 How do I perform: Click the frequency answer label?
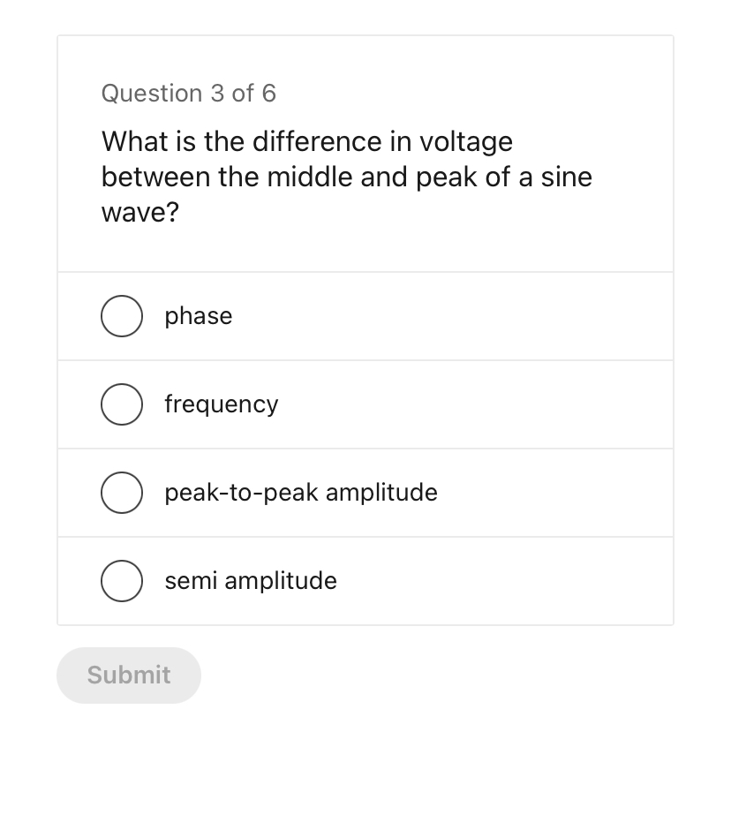[222, 404]
